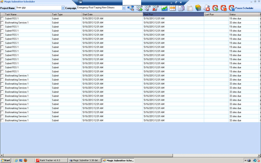Viewport: 261px width, 163px height.
Task: Click the network share toolbar icon
Action: point(130,8)
